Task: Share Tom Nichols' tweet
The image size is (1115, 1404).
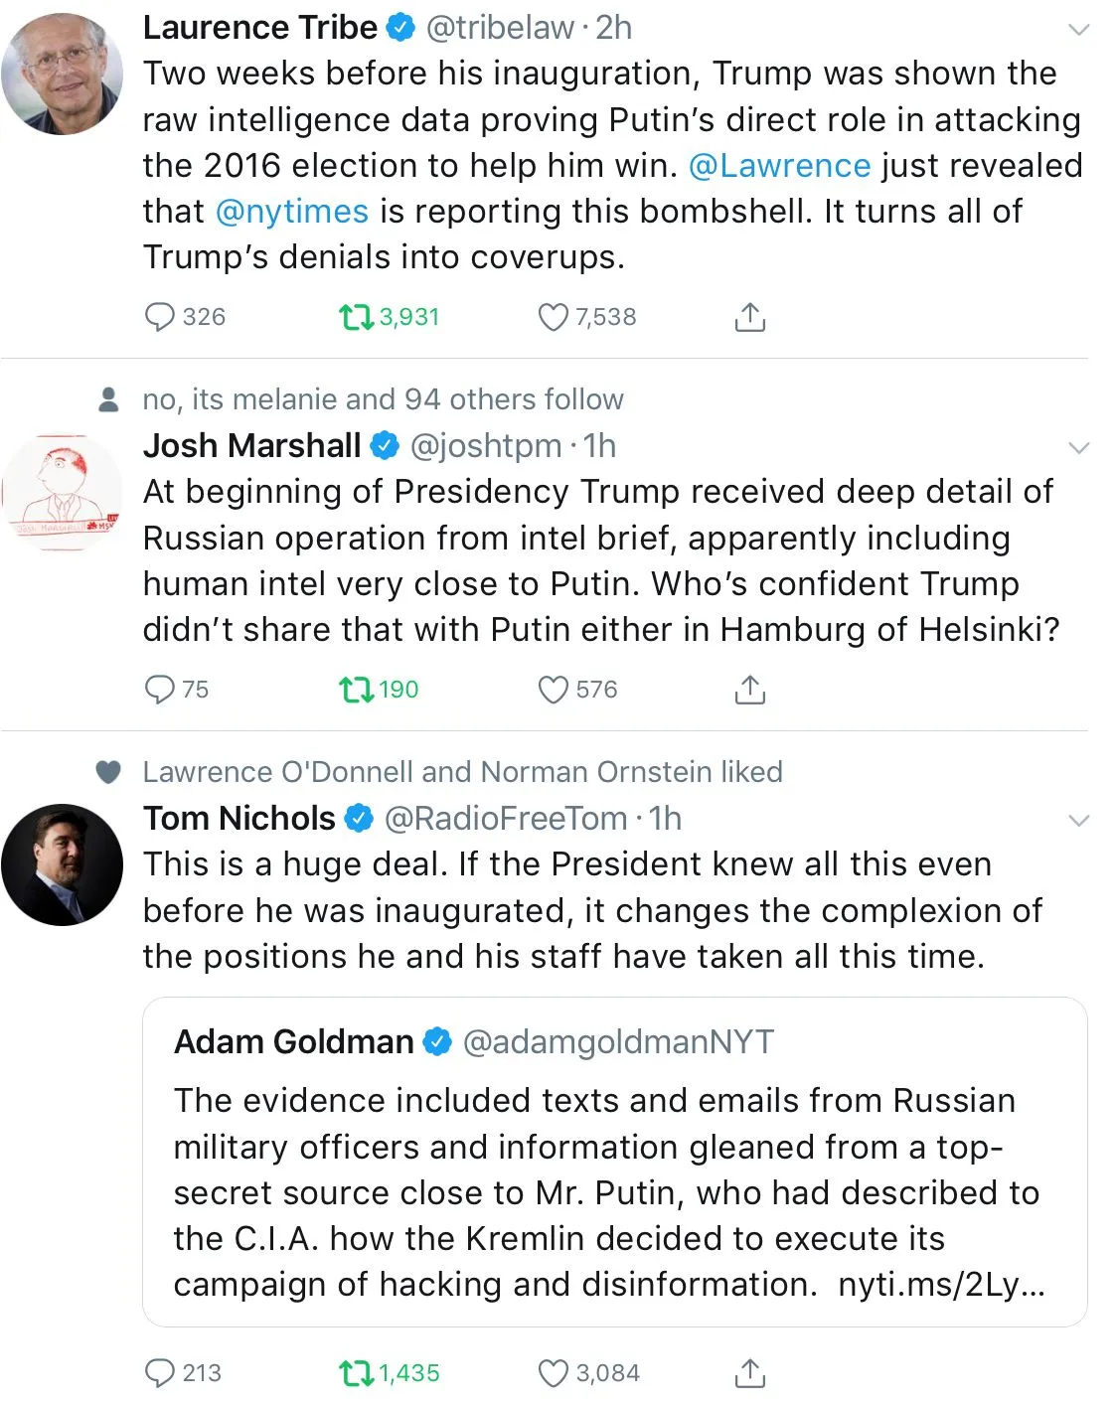Action: point(749,1373)
